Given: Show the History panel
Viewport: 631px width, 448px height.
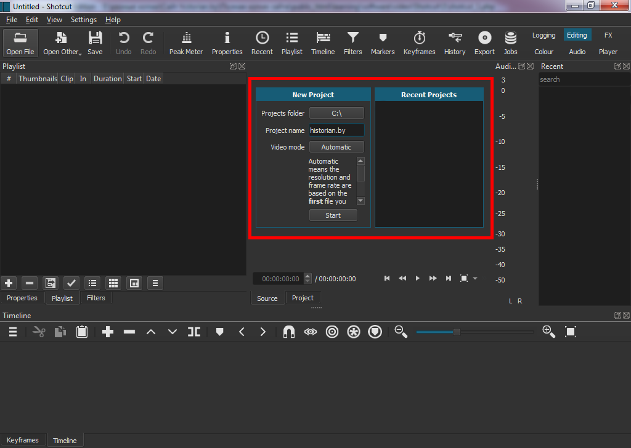Looking at the screenshot, I should coord(455,43).
